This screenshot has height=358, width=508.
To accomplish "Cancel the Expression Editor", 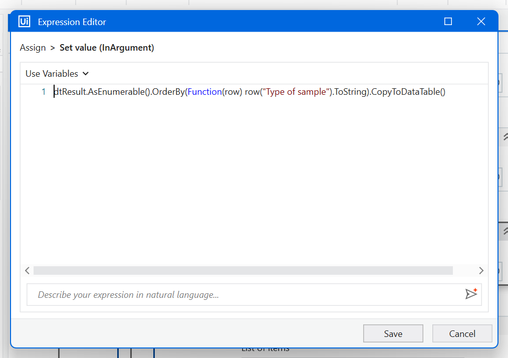I will point(461,333).
